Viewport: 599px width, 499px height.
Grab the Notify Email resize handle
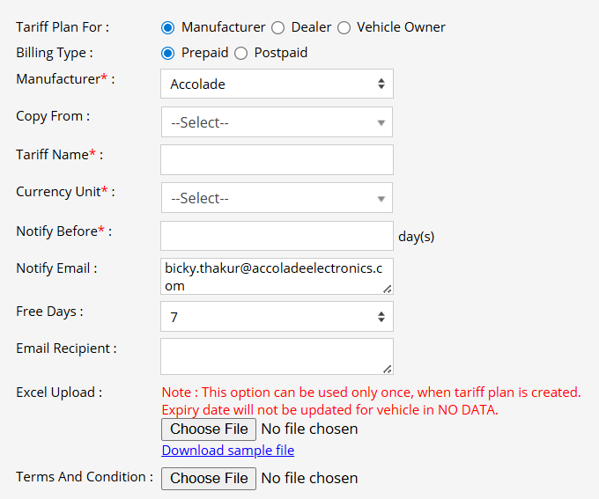pyautogui.click(x=388, y=289)
